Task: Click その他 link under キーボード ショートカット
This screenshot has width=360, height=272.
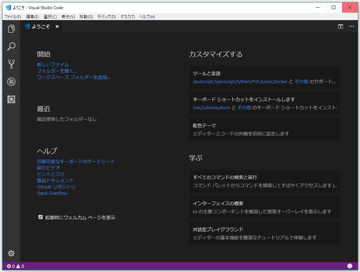Action: [x=244, y=107]
